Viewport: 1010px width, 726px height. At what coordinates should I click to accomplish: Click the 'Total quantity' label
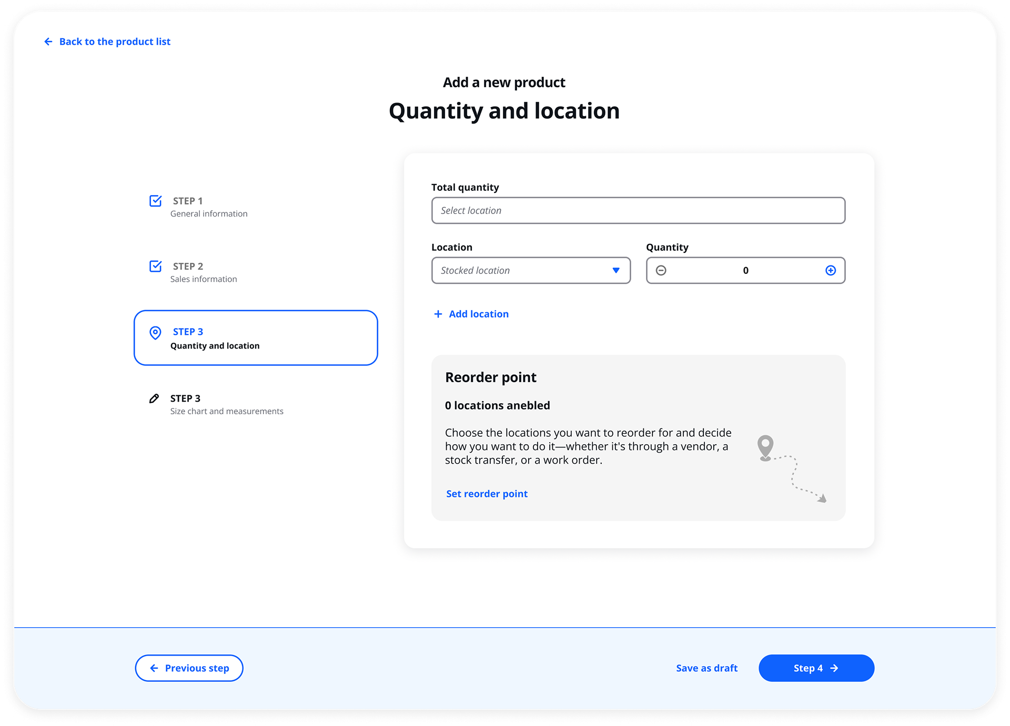pos(465,187)
